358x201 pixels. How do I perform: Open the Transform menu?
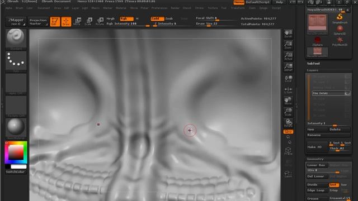(x=238, y=8)
